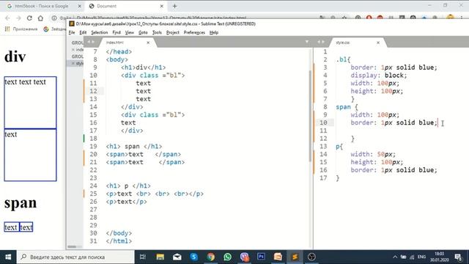Place cursor on line 12 in index.html
The width and height of the screenshot is (469, 264).
pyautogui.click(x=143, y=91)
